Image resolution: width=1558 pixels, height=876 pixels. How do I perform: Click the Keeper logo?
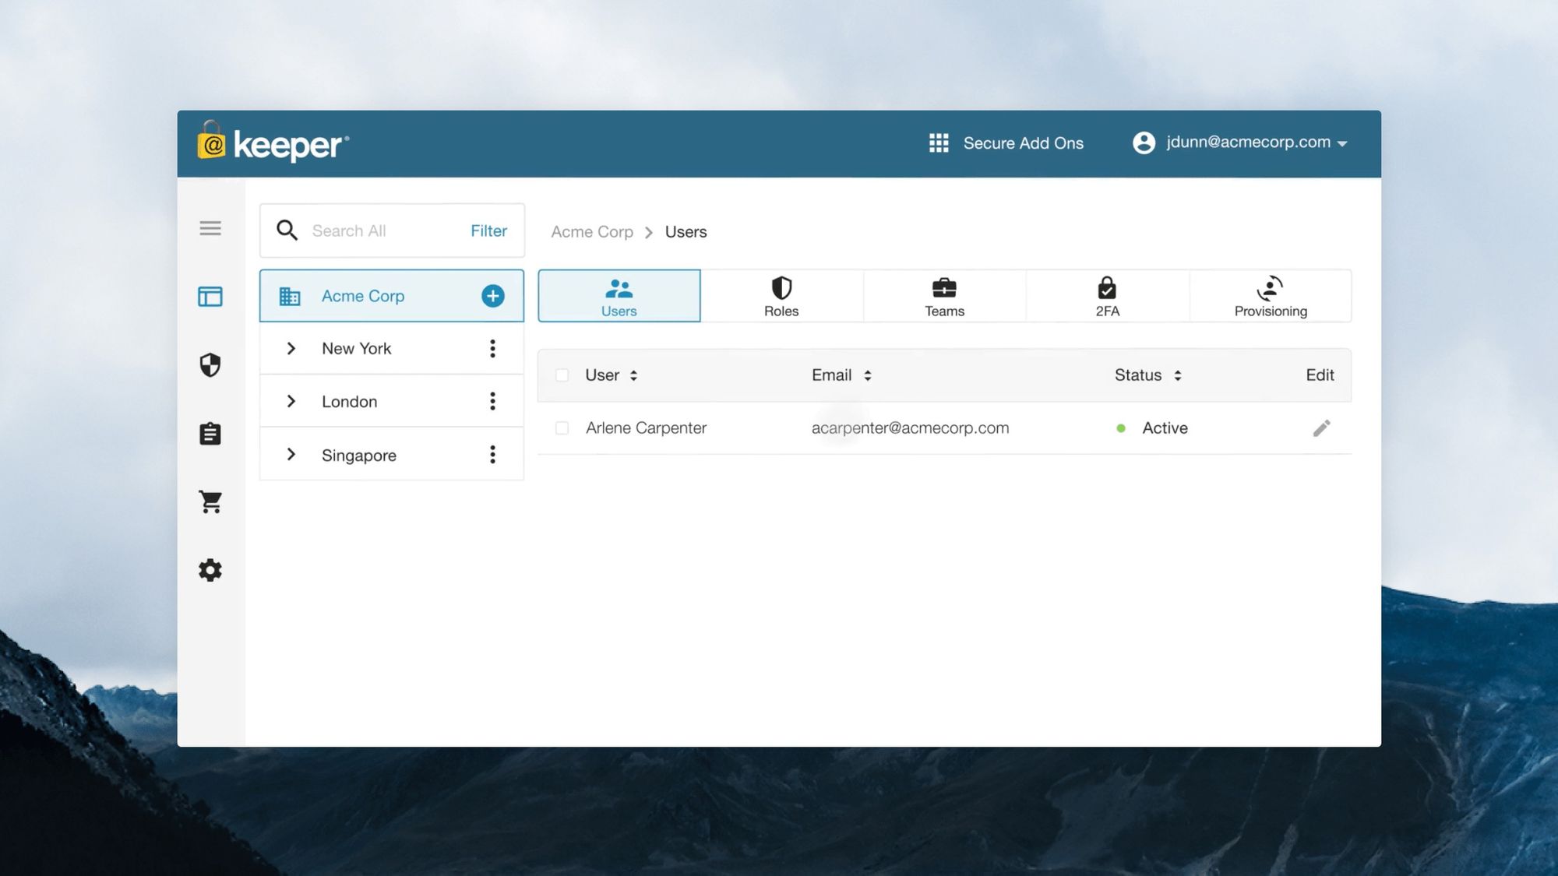(x=273, y=142)
